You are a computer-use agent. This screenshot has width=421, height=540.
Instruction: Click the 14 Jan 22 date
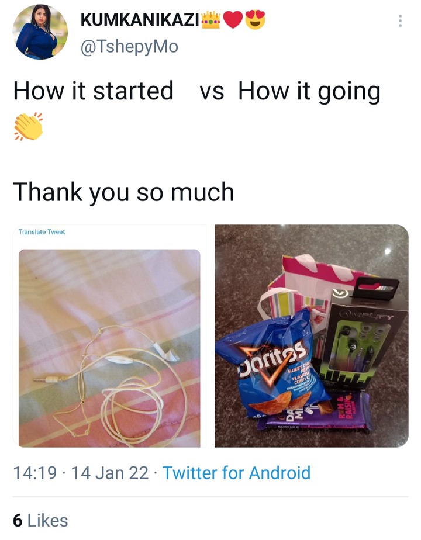(109, 472)
